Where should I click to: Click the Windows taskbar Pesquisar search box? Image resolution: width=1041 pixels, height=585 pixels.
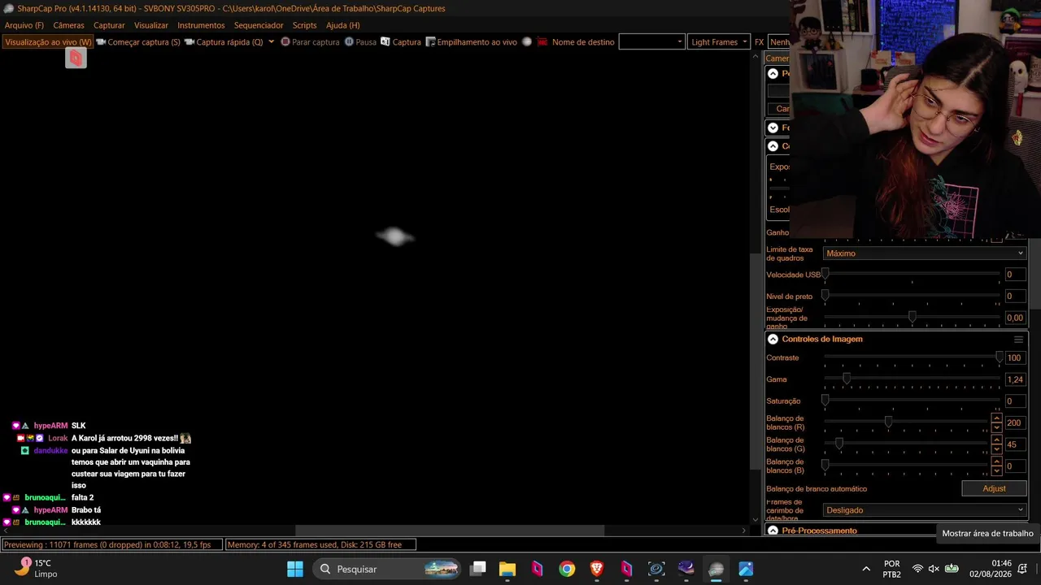387,569
